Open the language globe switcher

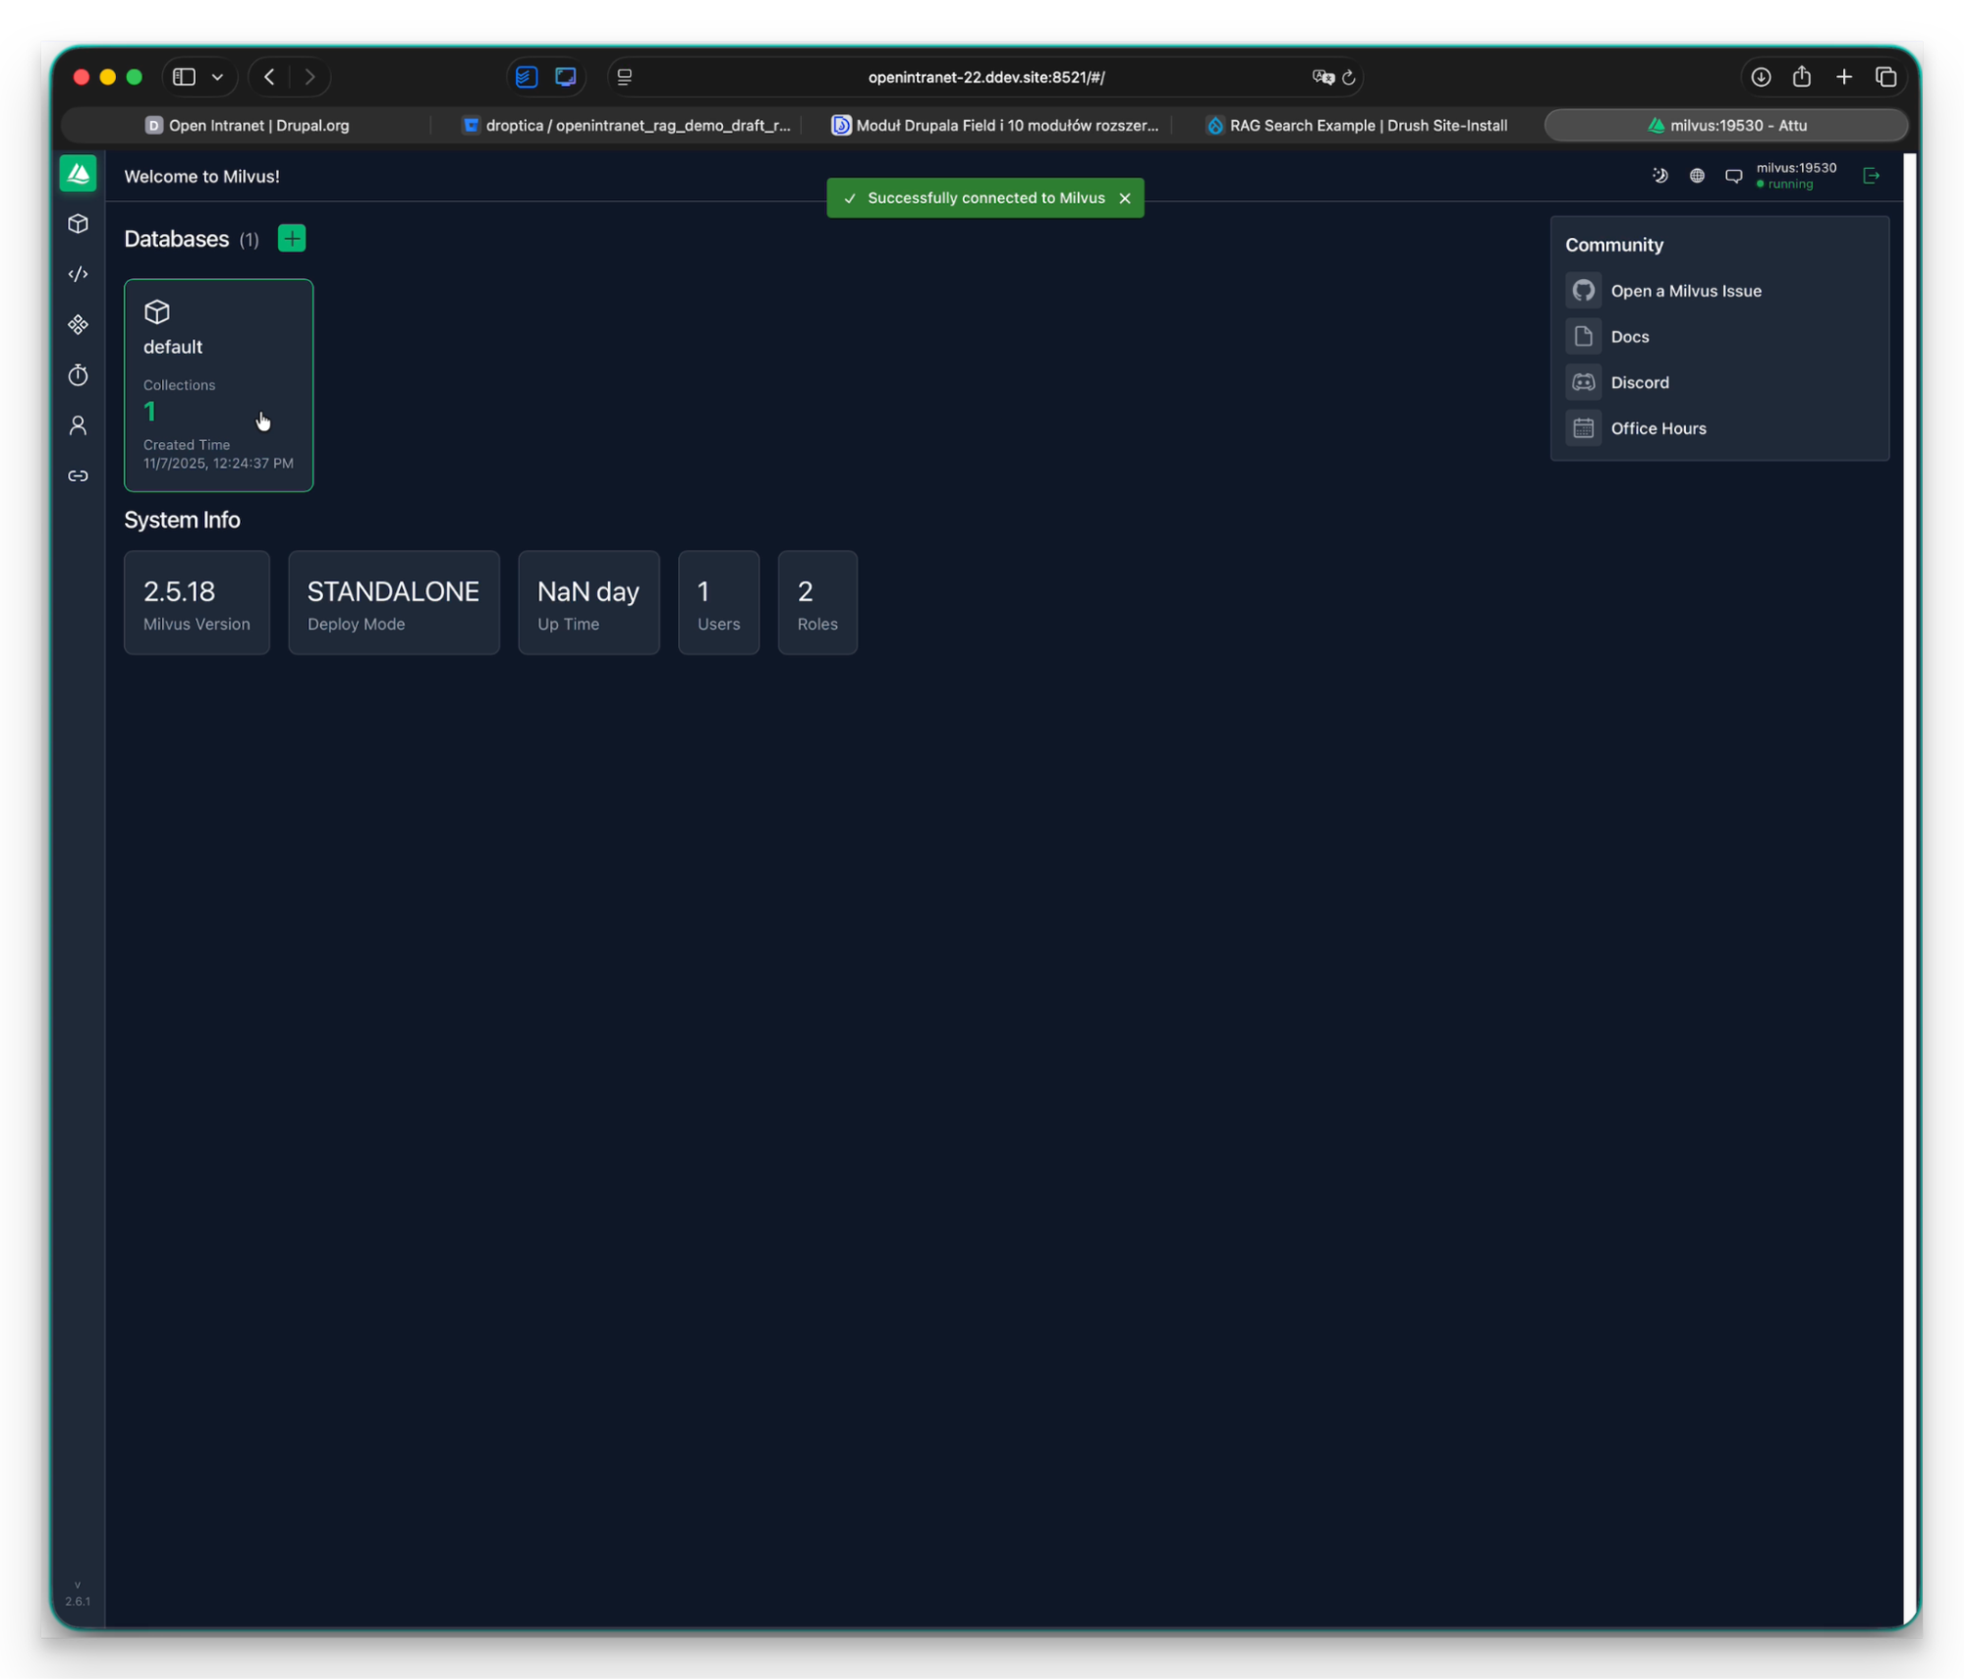click(1697, 176)
